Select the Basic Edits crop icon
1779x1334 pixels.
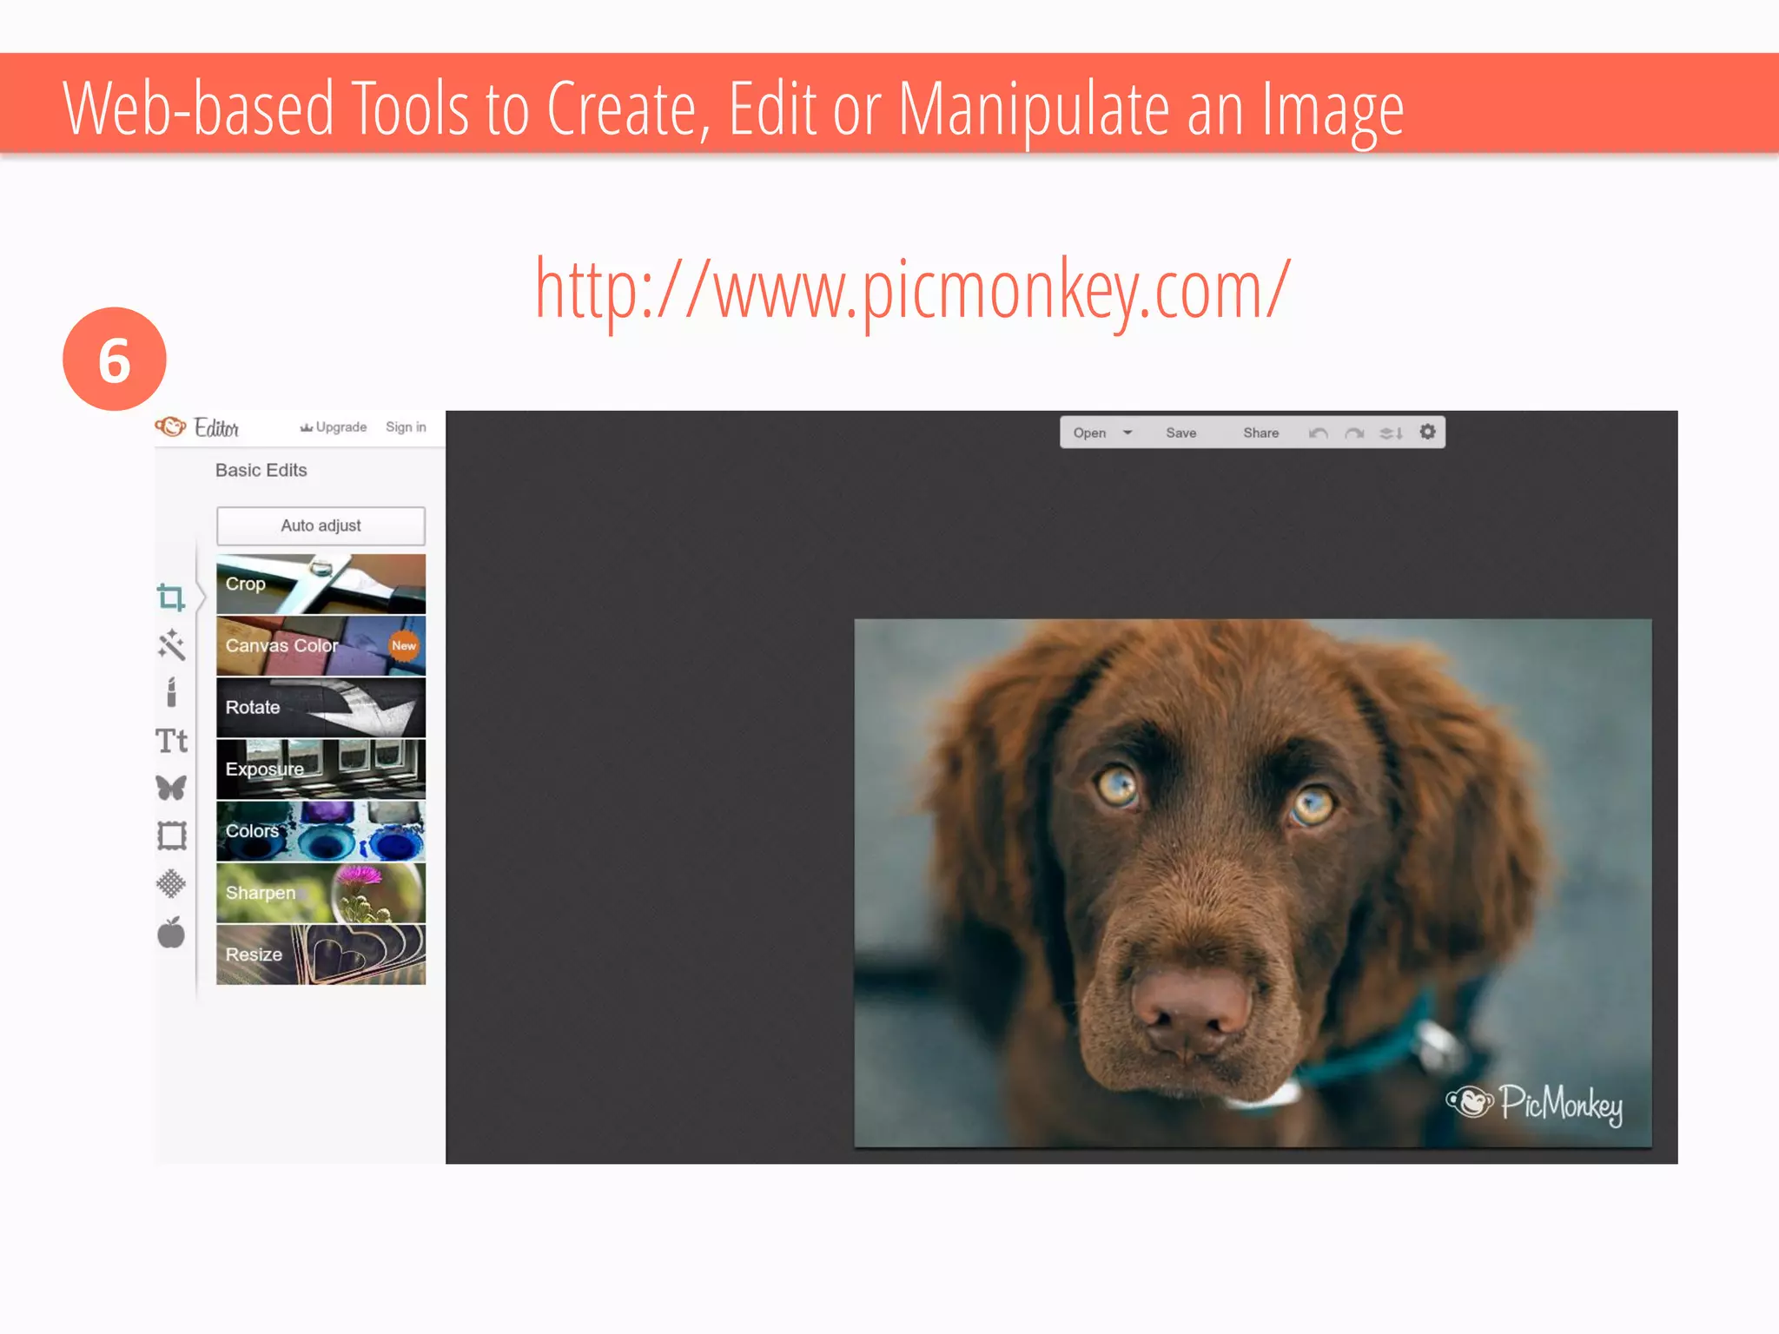click(x=171, y=598)
